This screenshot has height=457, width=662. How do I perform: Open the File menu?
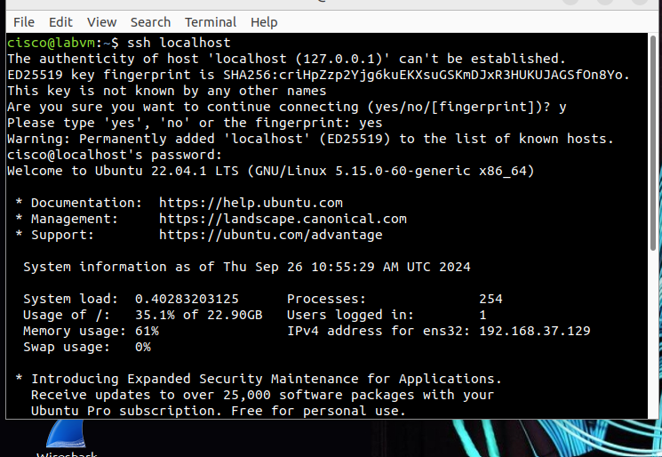[x=24, y=22]
